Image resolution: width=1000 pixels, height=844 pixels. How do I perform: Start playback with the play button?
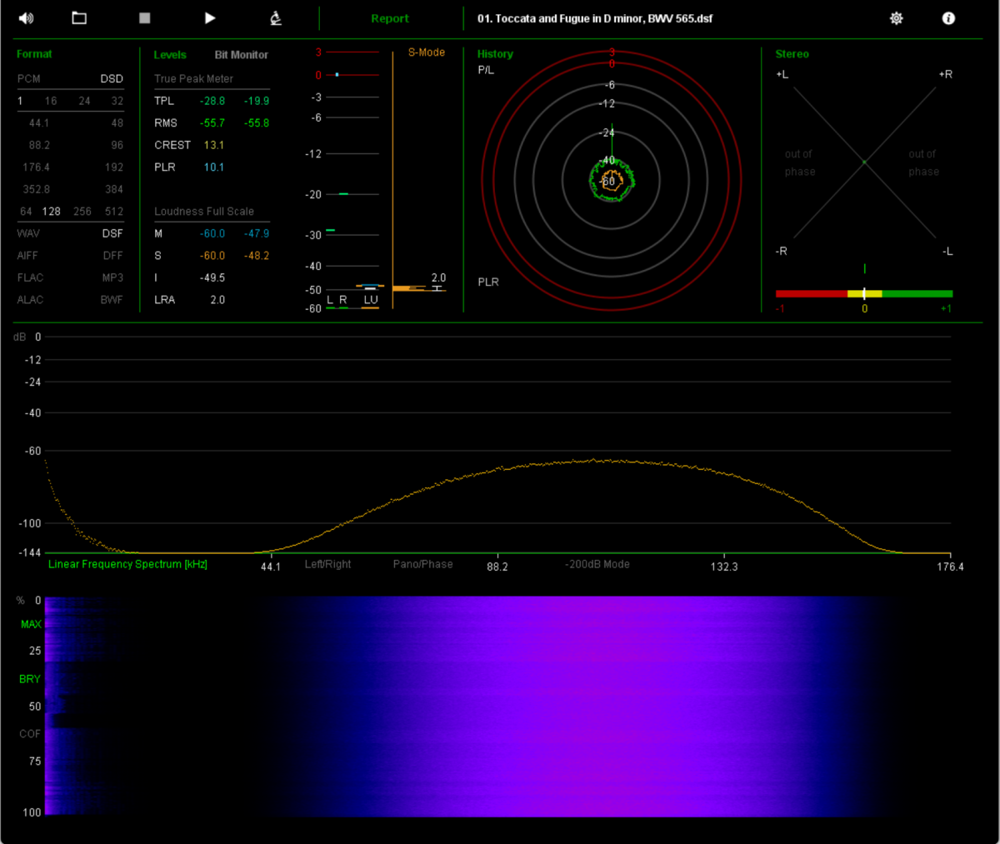[x=210, y=18]
